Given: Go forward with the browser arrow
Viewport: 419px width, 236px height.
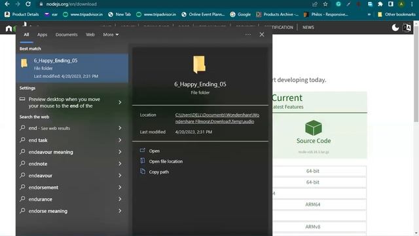Looking at the screenshot, I should pos(18,4).
